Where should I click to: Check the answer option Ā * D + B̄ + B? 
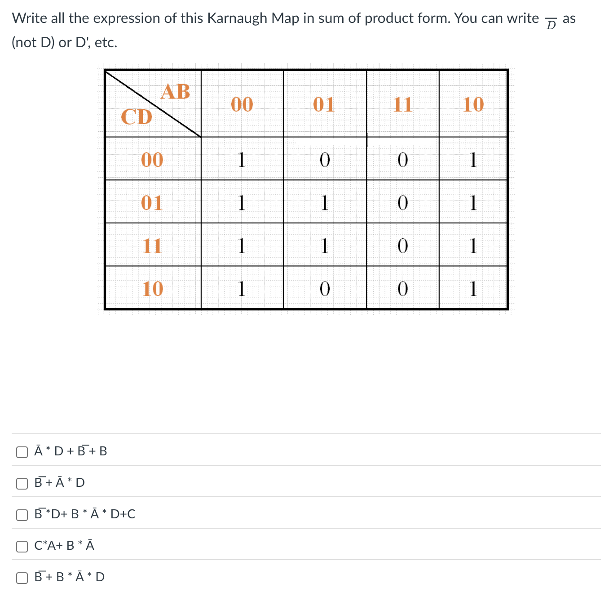(x=22, y=452)
